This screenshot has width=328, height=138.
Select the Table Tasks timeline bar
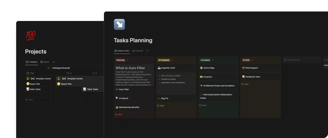coord(93,89)
